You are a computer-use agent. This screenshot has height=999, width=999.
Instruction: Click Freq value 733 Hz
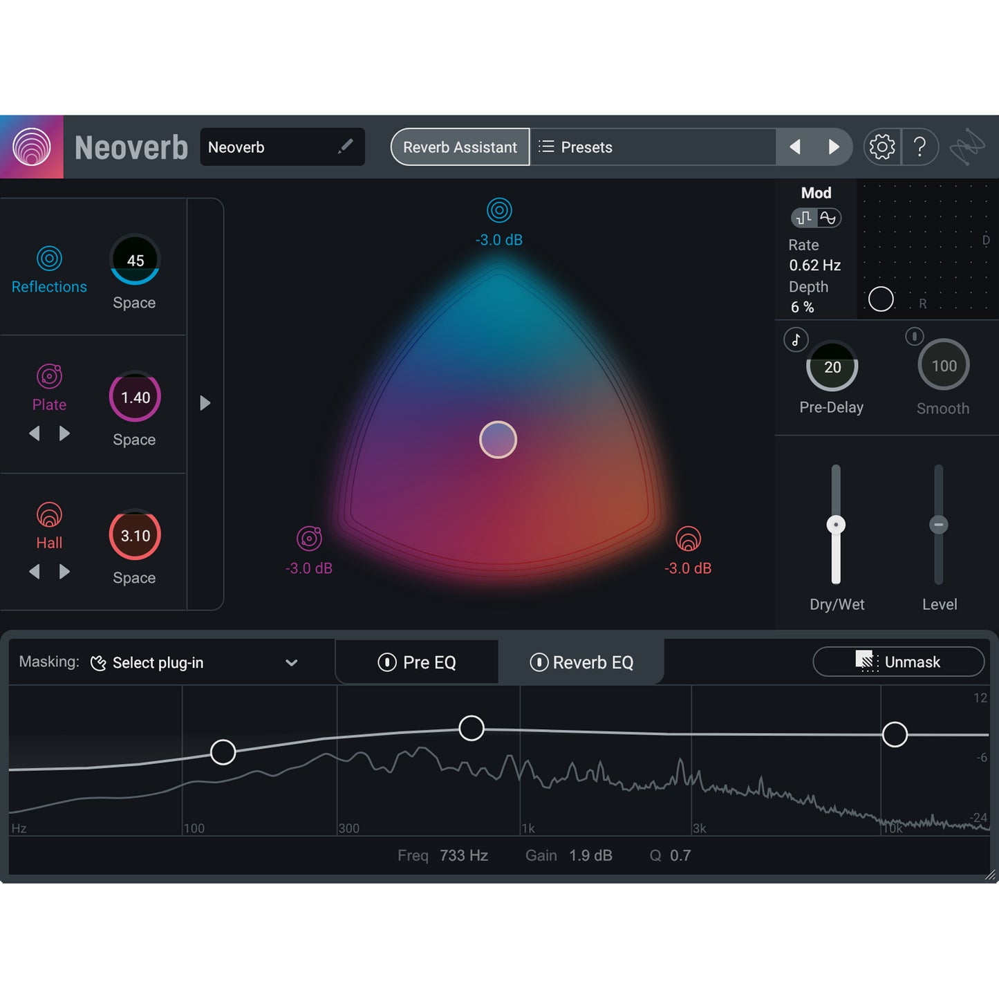(x=464, y=855)
